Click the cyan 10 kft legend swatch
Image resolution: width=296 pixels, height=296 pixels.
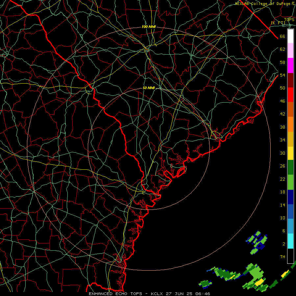coord(290,241)
